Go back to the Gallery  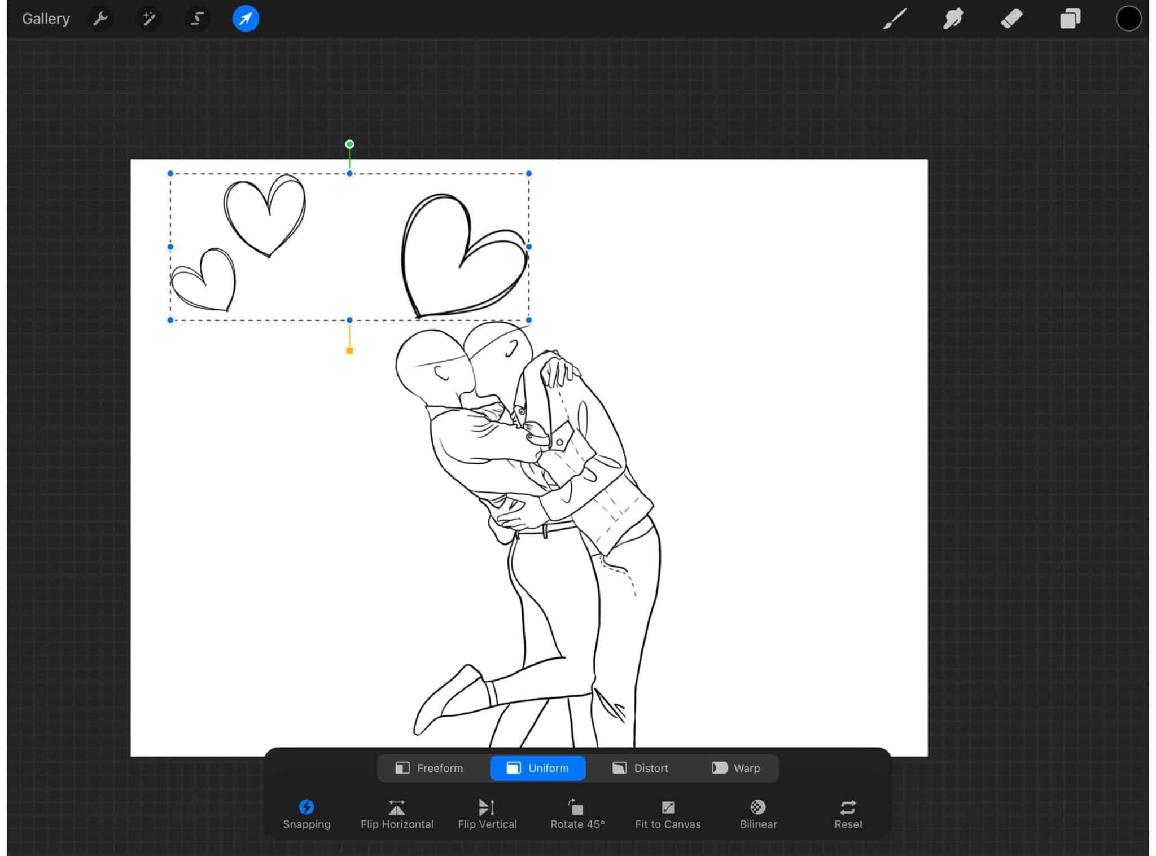[x=46, y=19]
